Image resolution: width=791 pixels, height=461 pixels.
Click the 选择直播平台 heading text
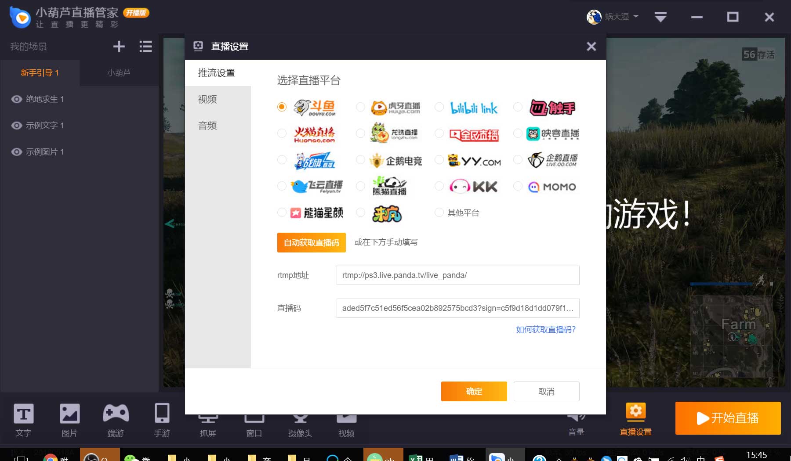click(309, 80)
